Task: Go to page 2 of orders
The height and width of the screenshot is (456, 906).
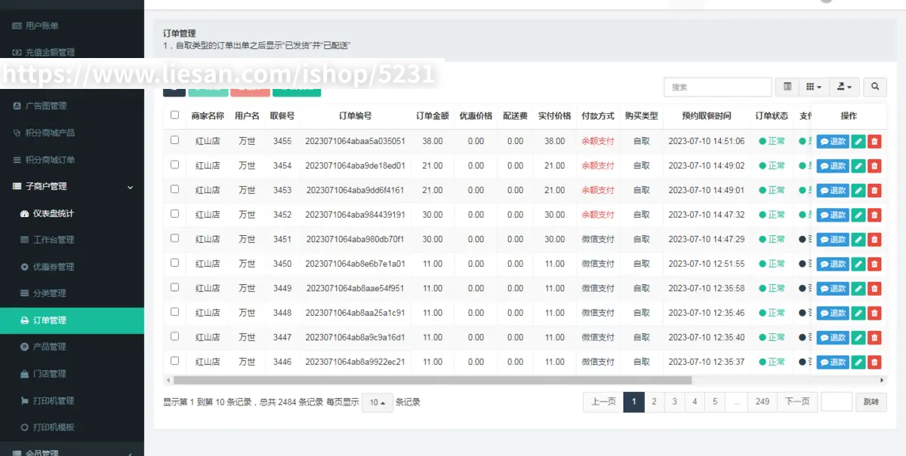Action: pos(654,402)
